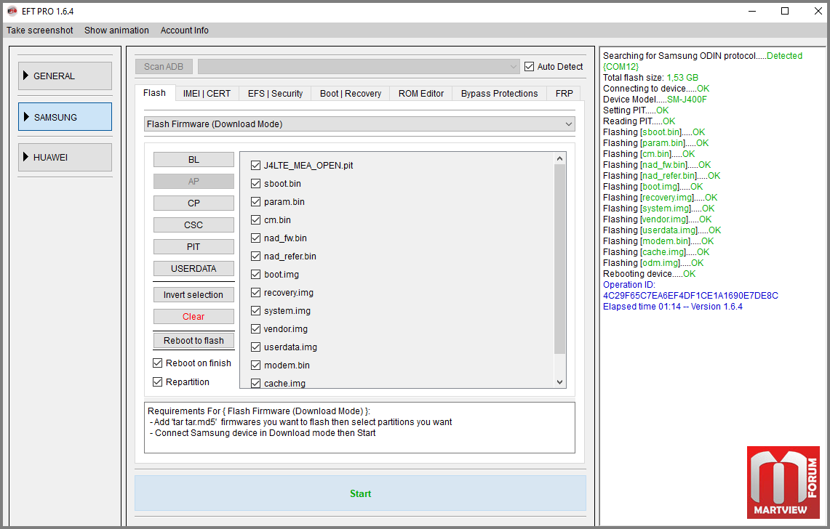The height and width of the screenshot is (529, 830).
Task: Uncheck the Reboot on finish option
Action: (x=158, y=363)
